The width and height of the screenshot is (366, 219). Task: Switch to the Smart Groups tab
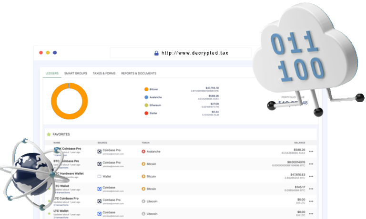click(x=76, y=74)
